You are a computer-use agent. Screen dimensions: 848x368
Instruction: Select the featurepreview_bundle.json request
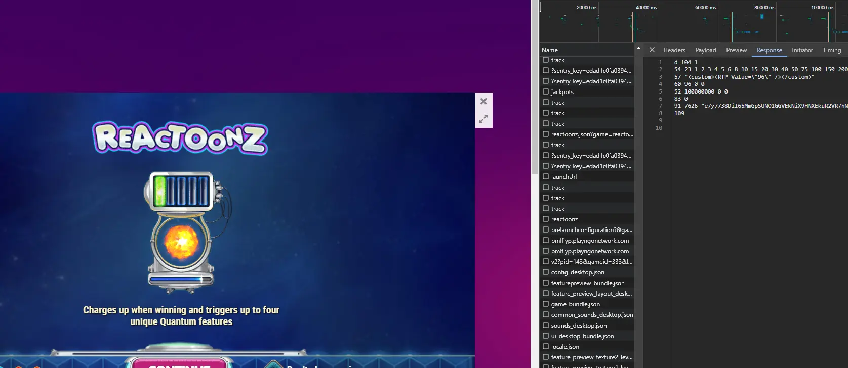587,283
